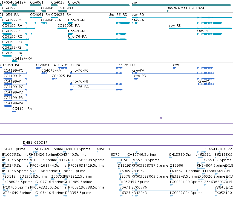The height and width of the screenshot is (197, 233).
Task: Click the Unc-76-PA protein label
Action: coord(79,87)
